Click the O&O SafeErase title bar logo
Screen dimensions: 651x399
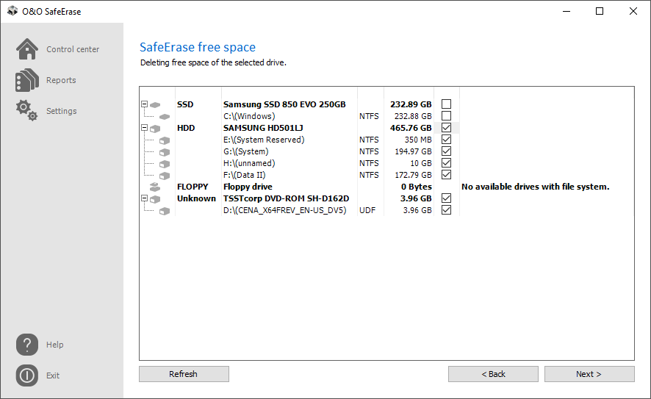pos(12,11)
